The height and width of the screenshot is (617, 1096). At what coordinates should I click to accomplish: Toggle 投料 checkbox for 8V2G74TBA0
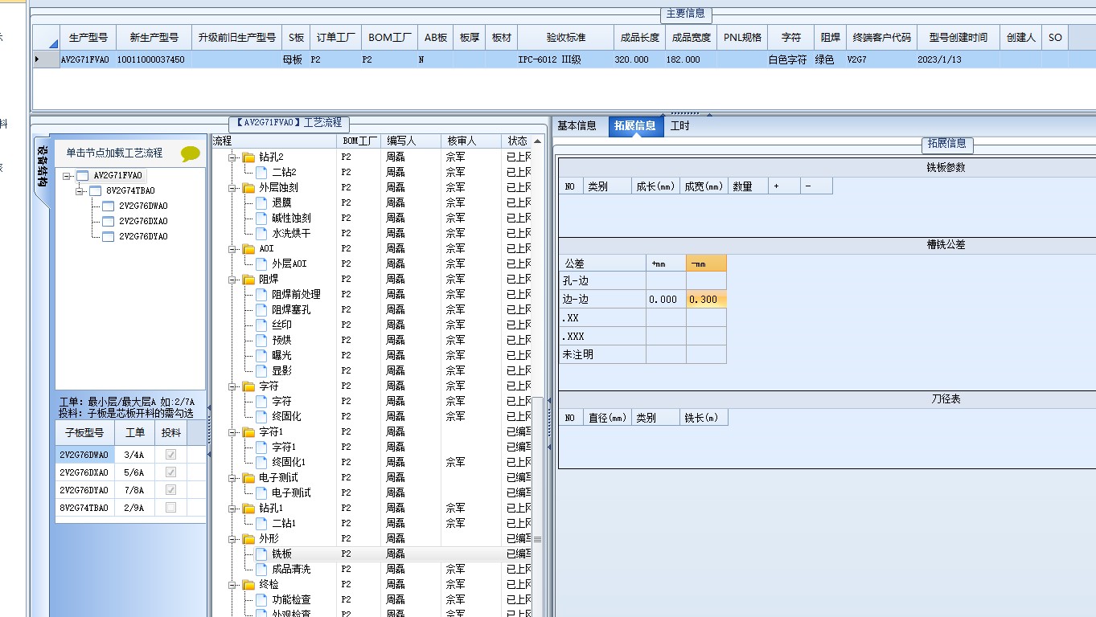170,508
